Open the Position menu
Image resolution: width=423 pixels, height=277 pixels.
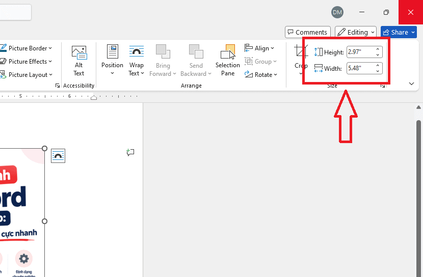pos(112,60)
